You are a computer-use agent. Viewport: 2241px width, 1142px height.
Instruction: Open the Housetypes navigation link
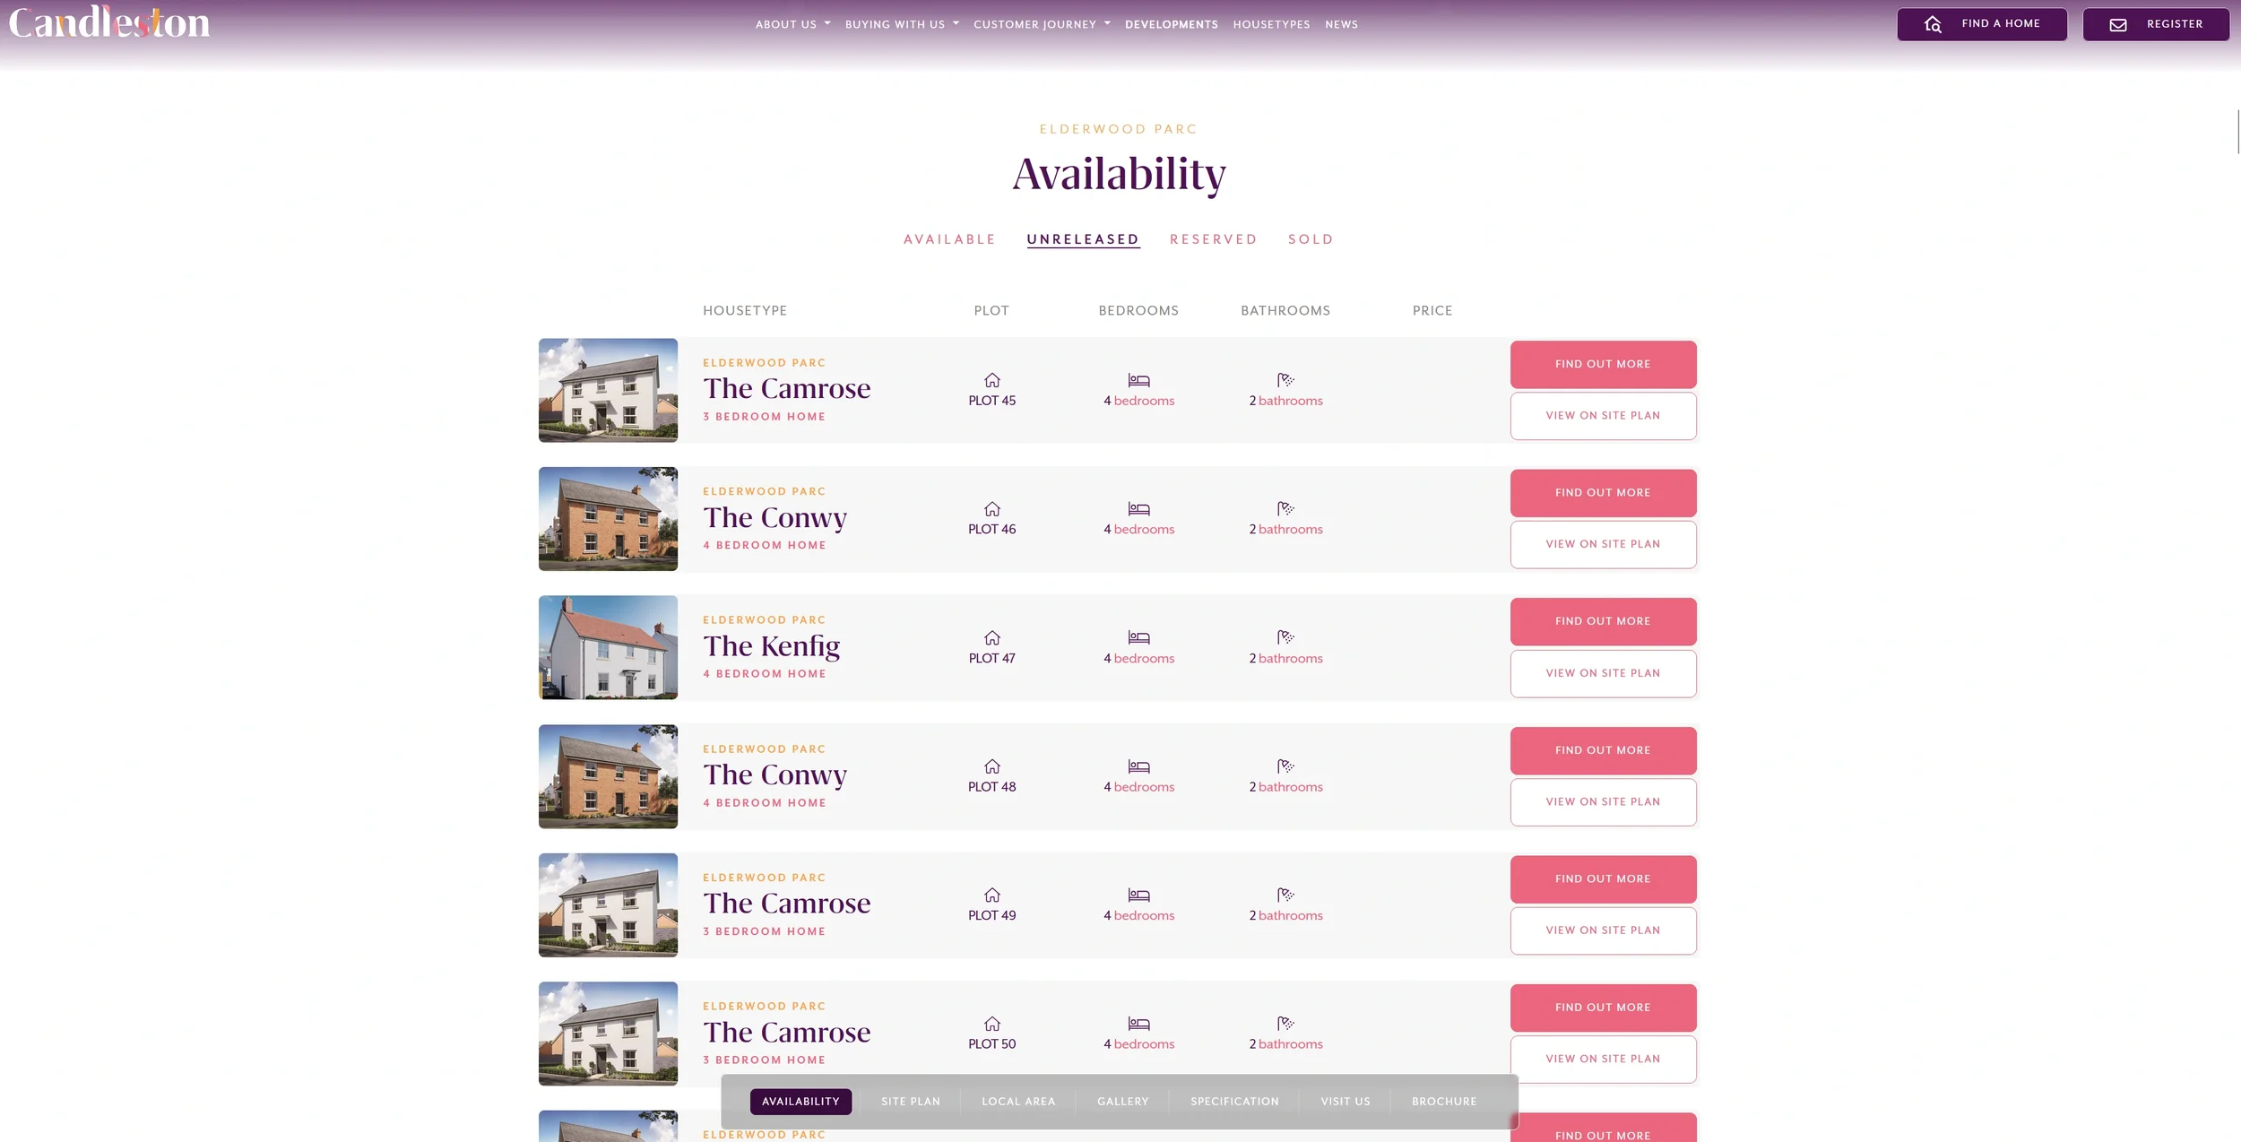(1270, 24)
